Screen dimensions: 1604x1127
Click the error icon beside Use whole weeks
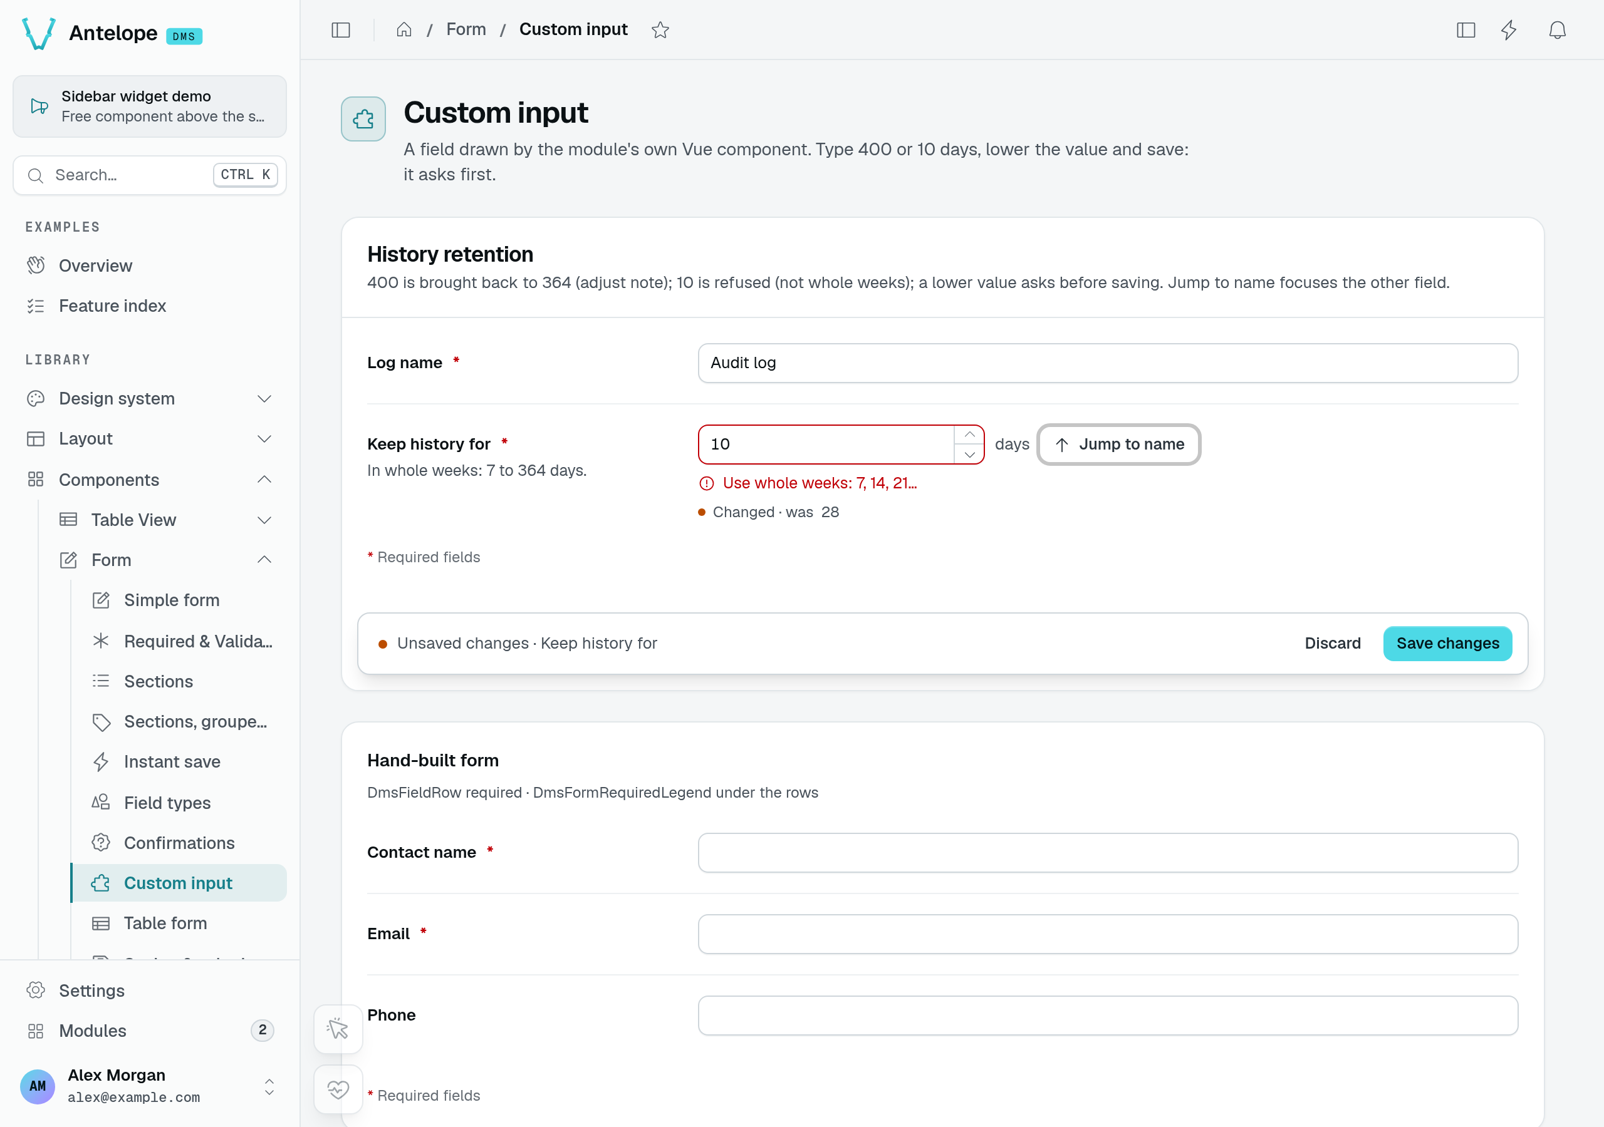click(x=706, y=483)
